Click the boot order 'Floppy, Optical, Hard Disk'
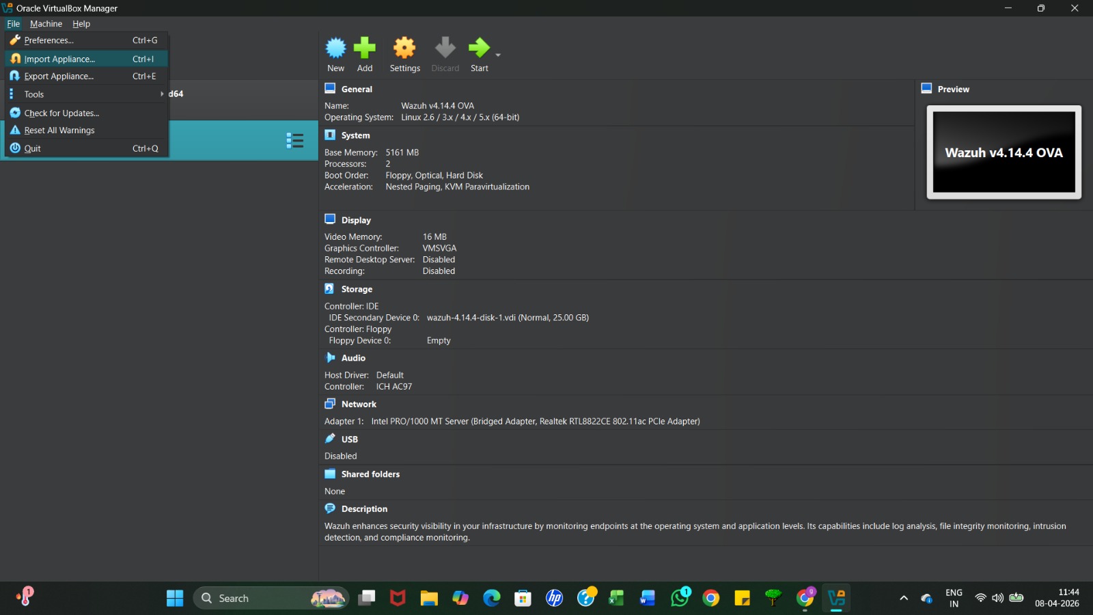 434,176
